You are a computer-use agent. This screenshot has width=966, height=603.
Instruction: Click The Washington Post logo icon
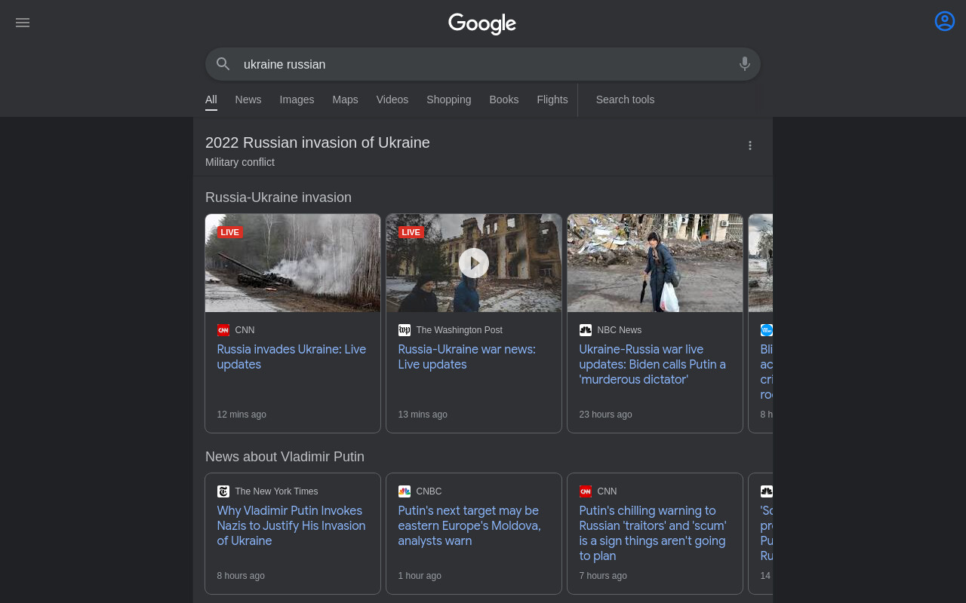coord(405,330)
